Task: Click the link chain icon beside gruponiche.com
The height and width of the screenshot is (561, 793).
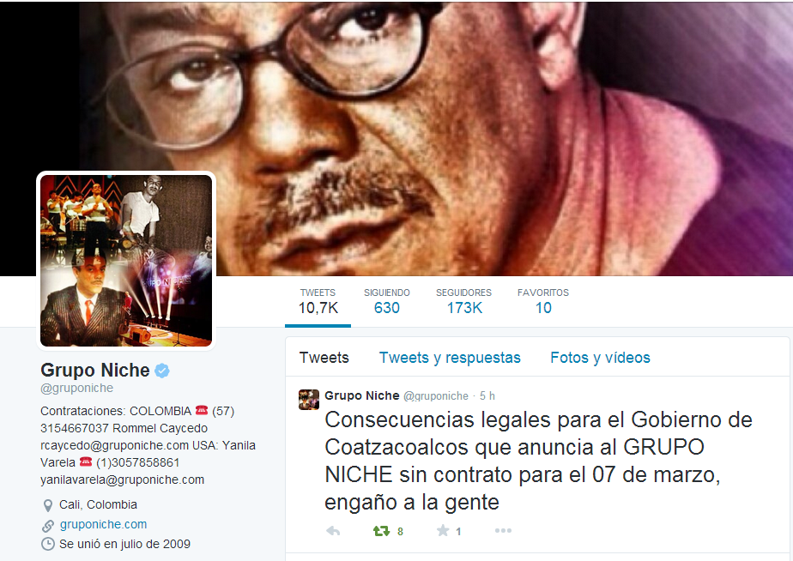Action: 47,526
